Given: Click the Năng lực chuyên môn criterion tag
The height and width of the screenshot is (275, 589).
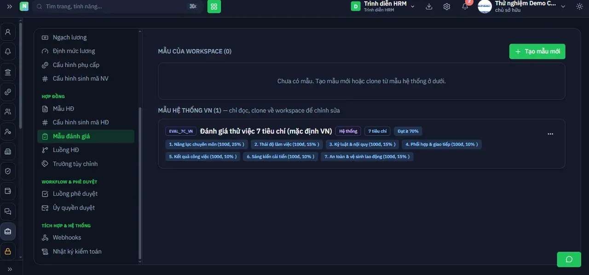Looking at the screenshot, I should [207, 144].
